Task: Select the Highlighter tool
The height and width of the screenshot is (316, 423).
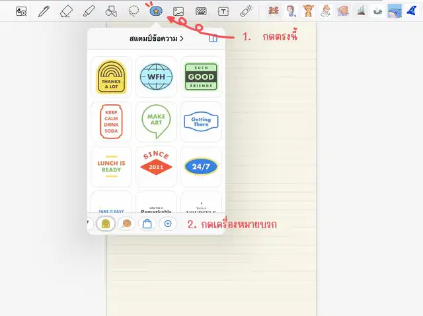Action: [x=89, y=11]
